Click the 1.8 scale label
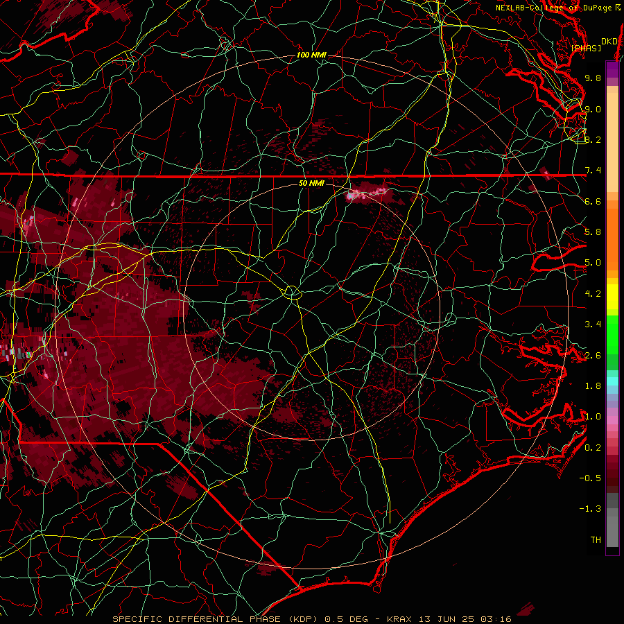Screen dimensions: 624x624 (593, 386)
